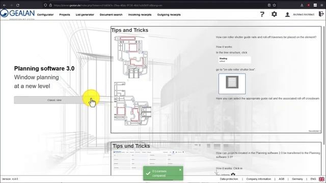Open the browser hamburger menu

(322, 5)
